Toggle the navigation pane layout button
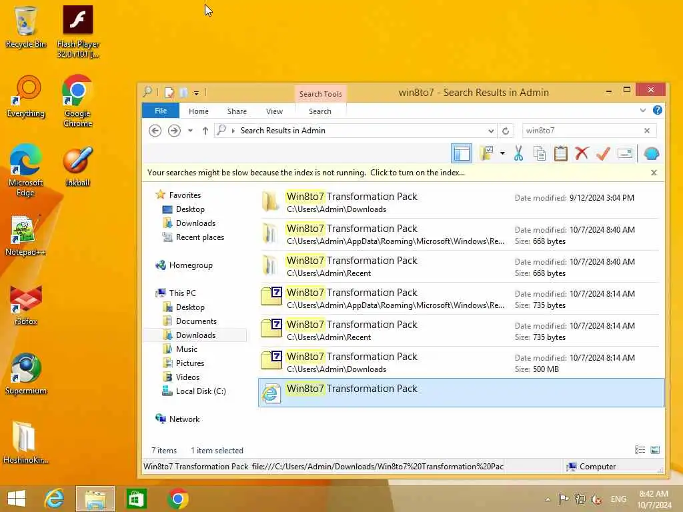This screenshot has height=512, width=683. [462, 153]
